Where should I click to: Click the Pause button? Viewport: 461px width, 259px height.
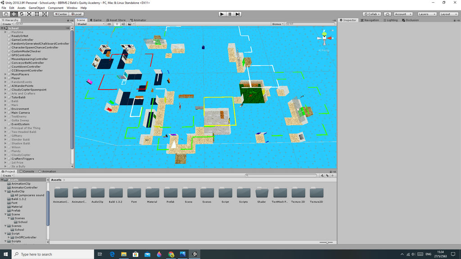coord(230,14)
